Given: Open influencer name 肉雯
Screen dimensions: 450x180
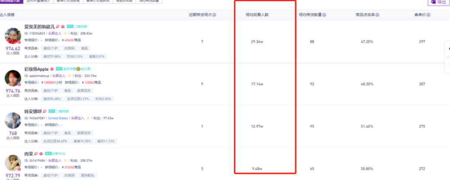Looking at the screenshot, I should pos(29,154).
